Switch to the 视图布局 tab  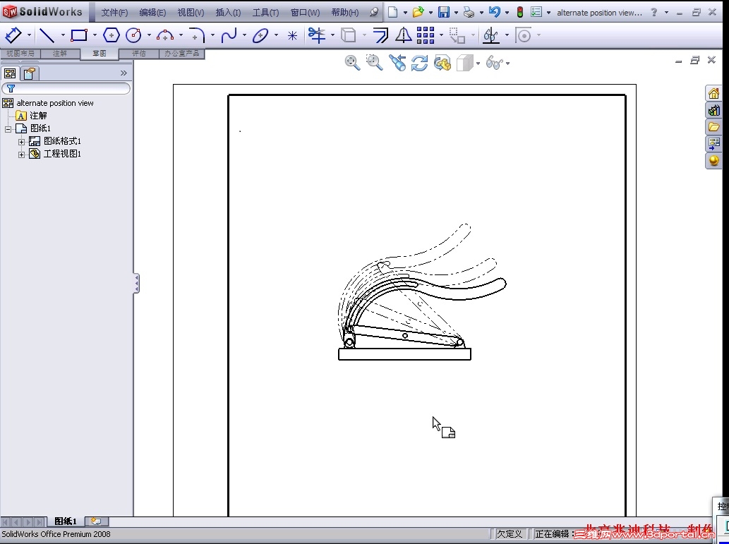point(20,54)
